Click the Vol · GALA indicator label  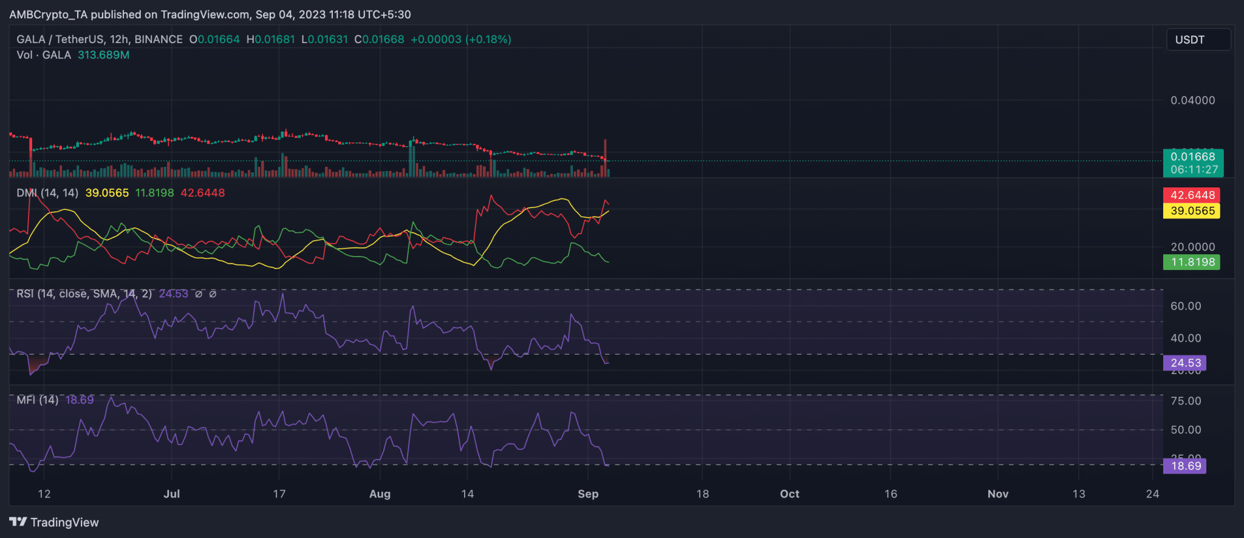(x=44, y=55)
